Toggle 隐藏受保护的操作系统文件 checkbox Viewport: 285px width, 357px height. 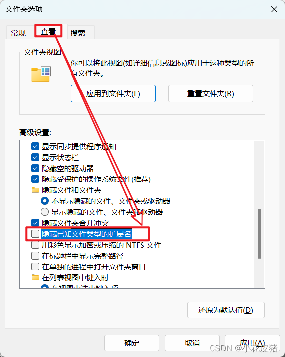(x=35, y=179)
